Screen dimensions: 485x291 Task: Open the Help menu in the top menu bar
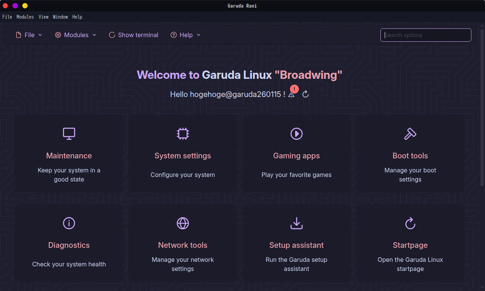[77, 17]
